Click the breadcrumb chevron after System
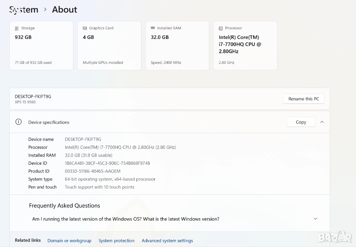 [45, 10]
